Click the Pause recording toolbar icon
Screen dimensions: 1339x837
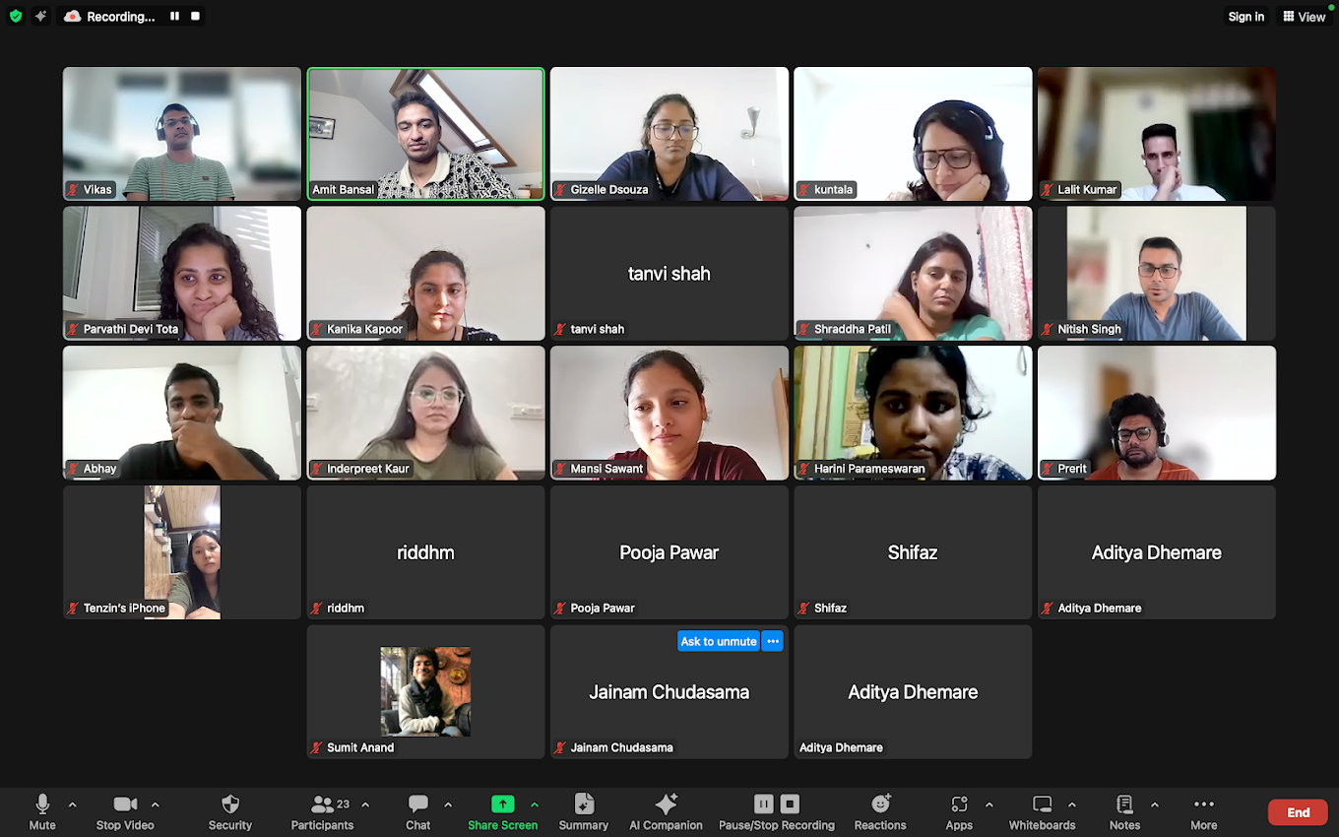coord(763,804)
